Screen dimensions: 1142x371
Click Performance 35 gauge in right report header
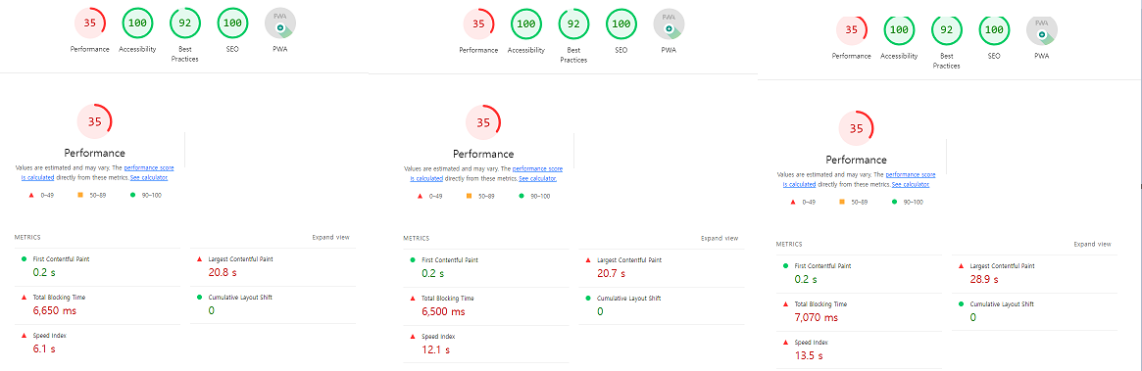click(x=852, y=29)
